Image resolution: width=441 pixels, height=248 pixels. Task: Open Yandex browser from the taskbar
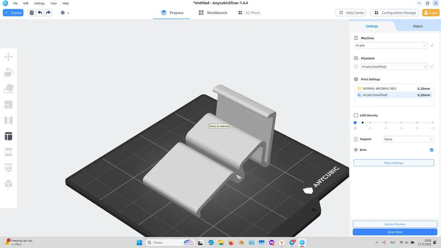282,243
